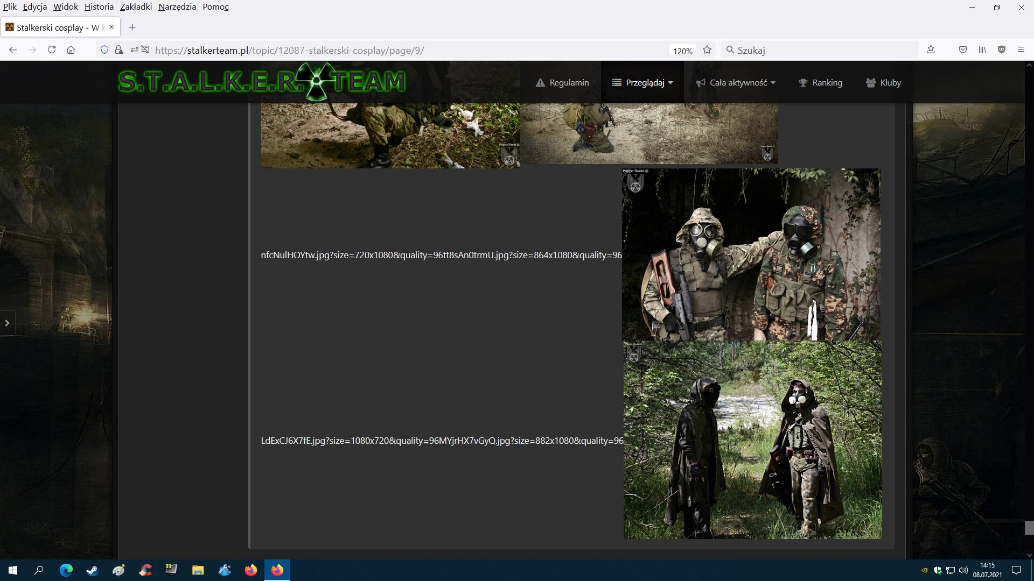This screenshot has height=581, width=1034.
Task: Expand the Przeglądaj dropdown
Action: click(x=642, y=82)
